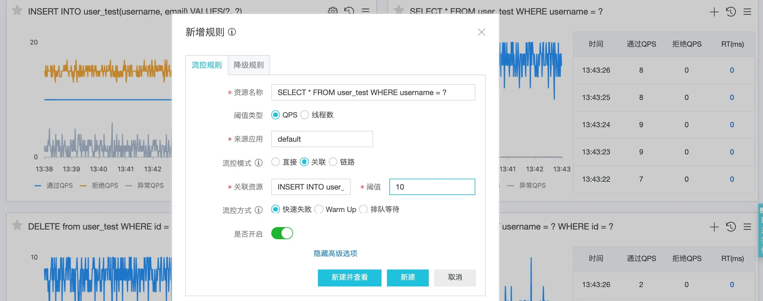Viewport: 763px width, 301px height.
Task: Click the plus icon on the 'WHERE id = ?' panel
Action: click(714, 227)
